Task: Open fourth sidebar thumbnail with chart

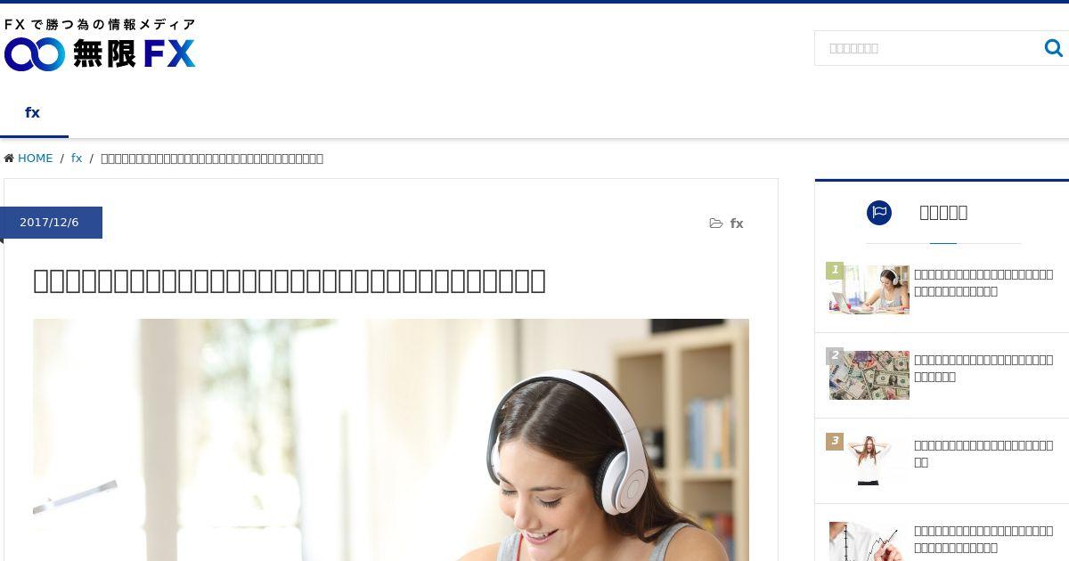Action: tap(869, 541)
